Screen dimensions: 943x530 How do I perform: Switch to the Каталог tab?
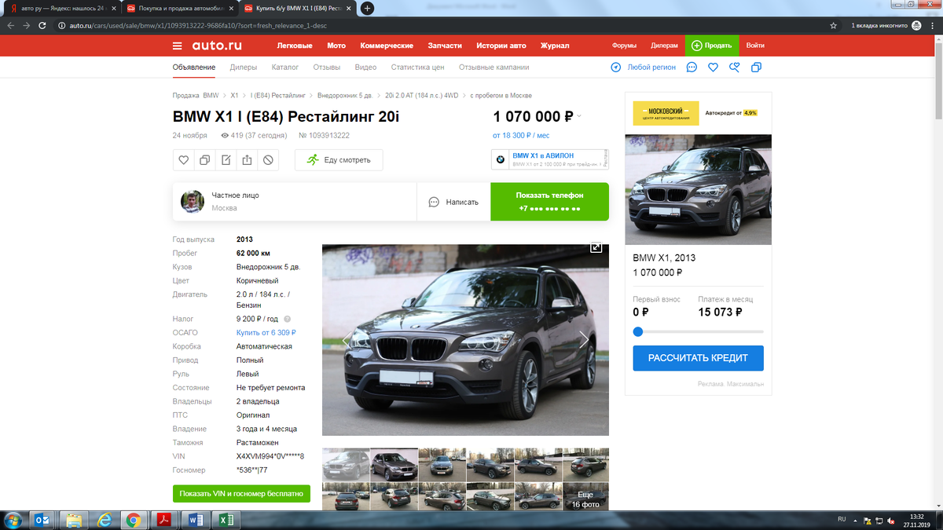pyautogui.click(x=285, y=68)
